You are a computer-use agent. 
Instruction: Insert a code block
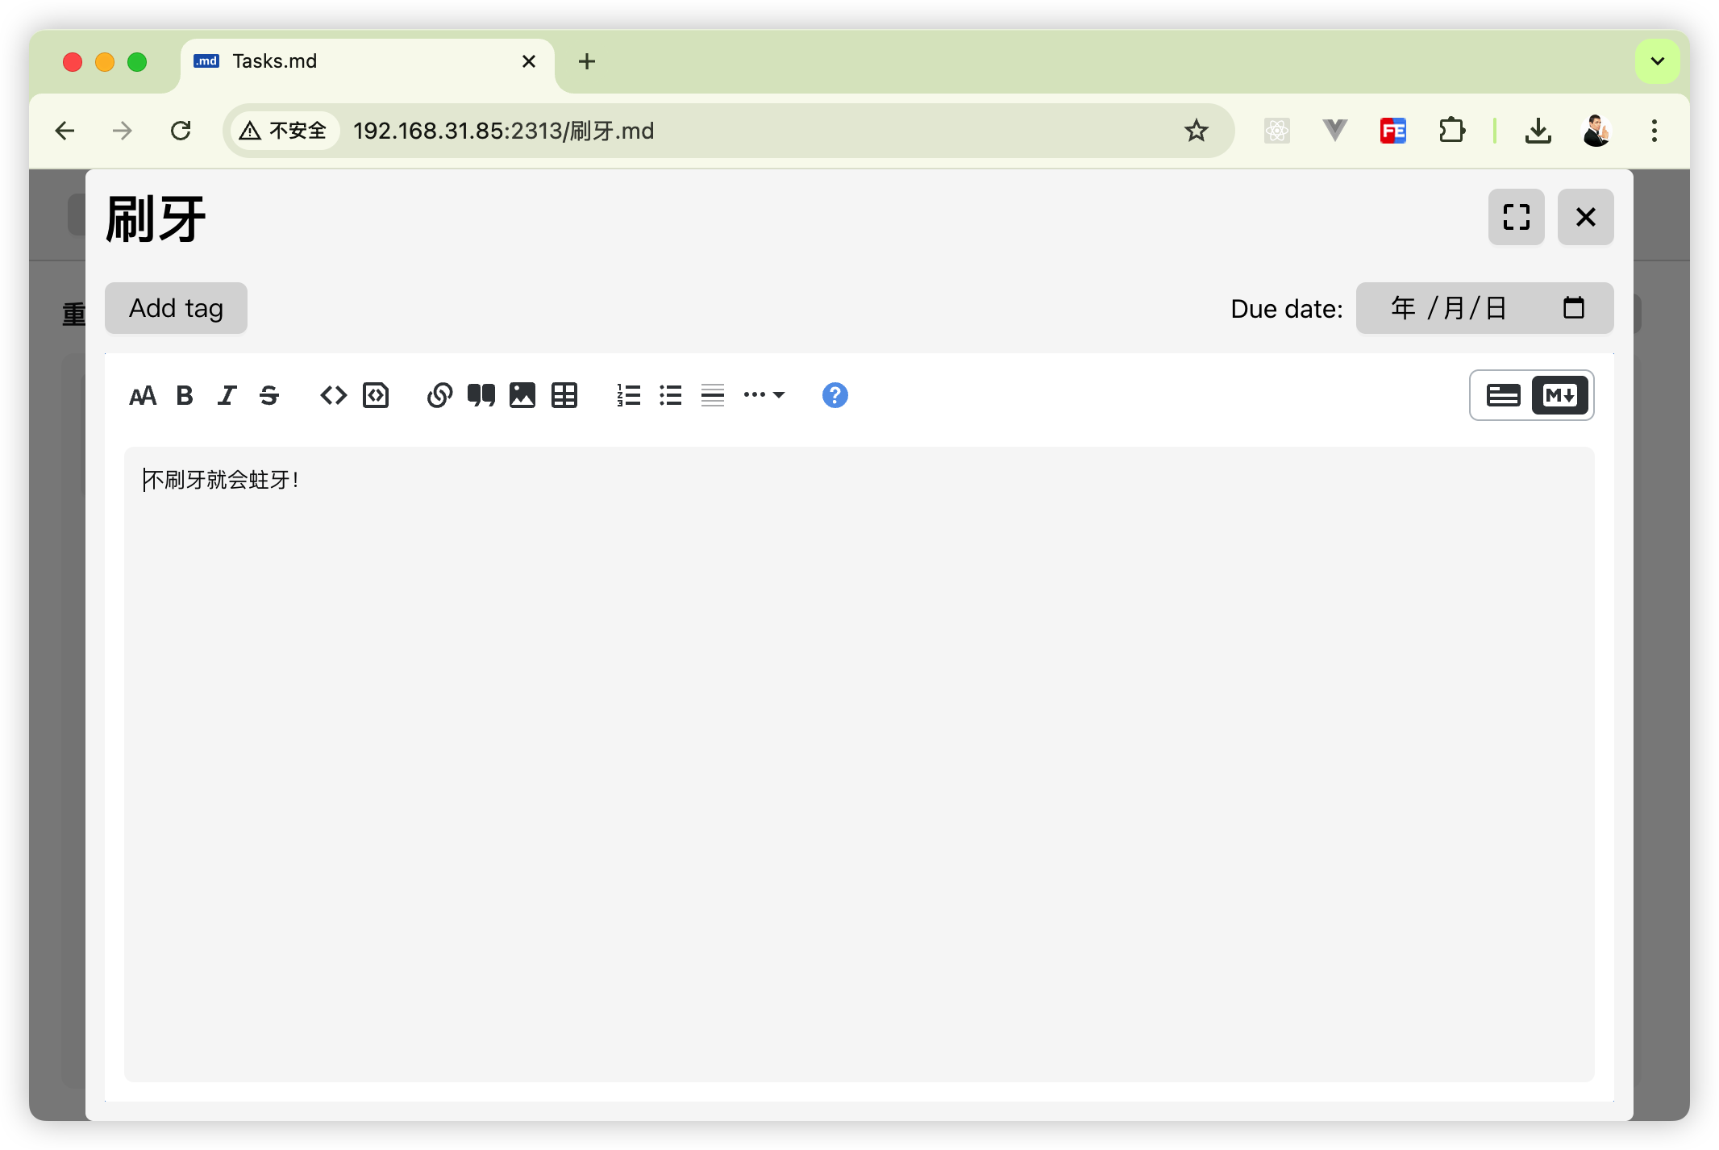376,395
